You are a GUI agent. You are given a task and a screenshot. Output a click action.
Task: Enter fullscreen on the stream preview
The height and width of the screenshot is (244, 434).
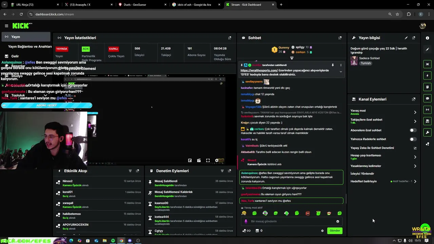[208, 161]
